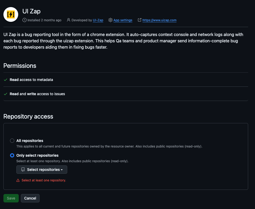Visit the https://www.uizap.com link
The width and height of the screenshot is (255, 209).
pos(159,20)
